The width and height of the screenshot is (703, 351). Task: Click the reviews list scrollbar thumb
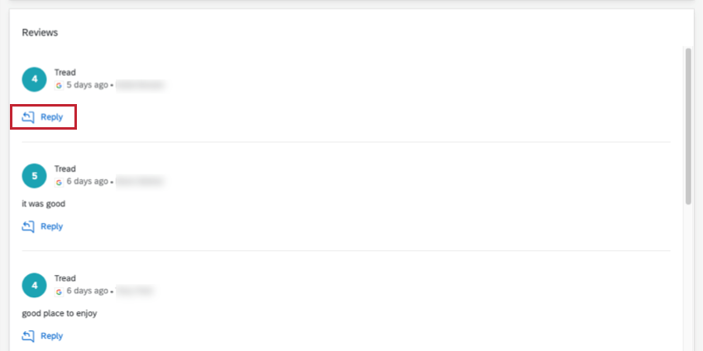(x=688, y=126)
